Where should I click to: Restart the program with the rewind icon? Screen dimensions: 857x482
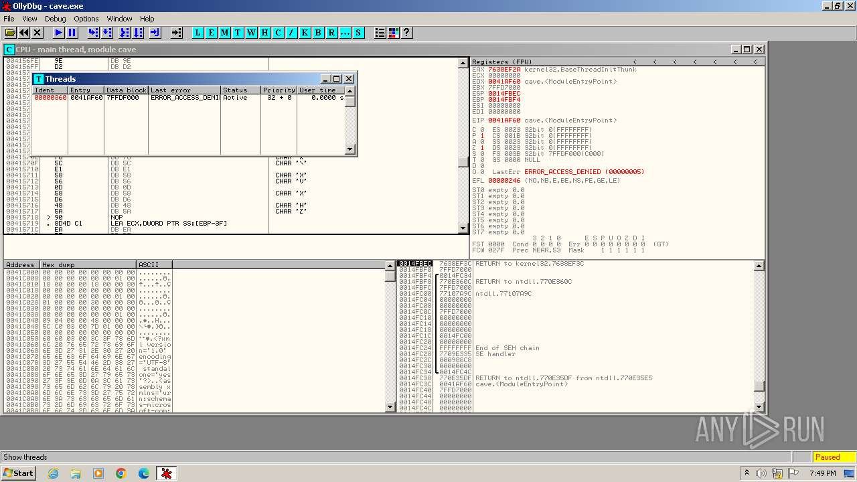click(x=24, y=32)
